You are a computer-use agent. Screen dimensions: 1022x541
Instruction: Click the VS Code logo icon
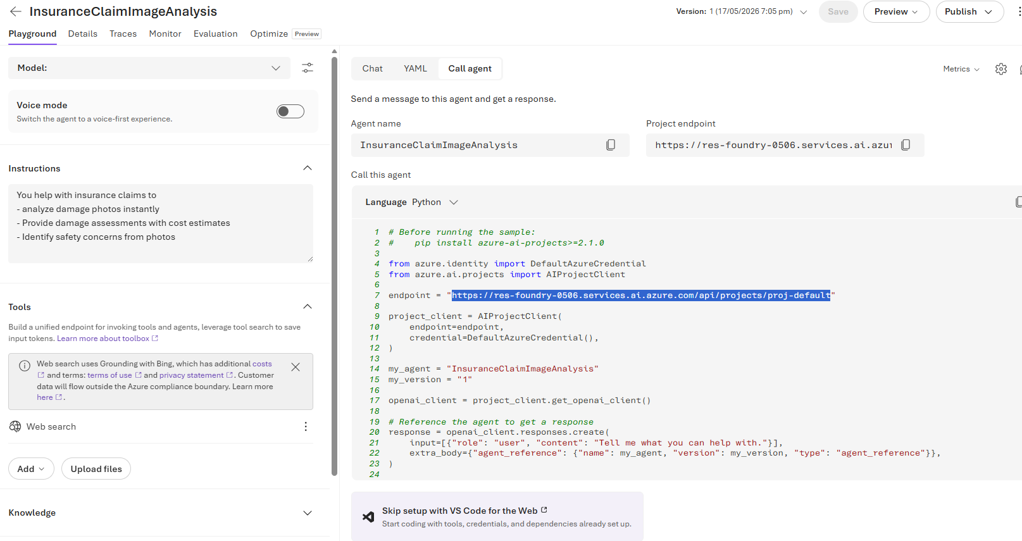pyautogui.click(x=368, y=517)
